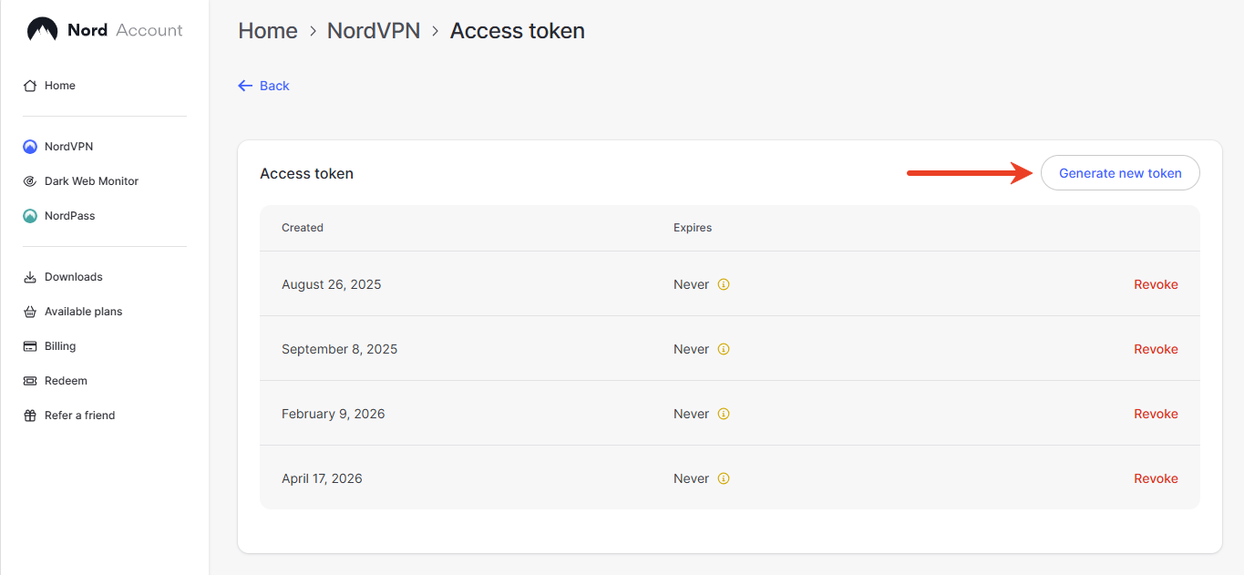Go back using the Back link
Viewport: 1244px width, 575px height.
pos(273,85)
